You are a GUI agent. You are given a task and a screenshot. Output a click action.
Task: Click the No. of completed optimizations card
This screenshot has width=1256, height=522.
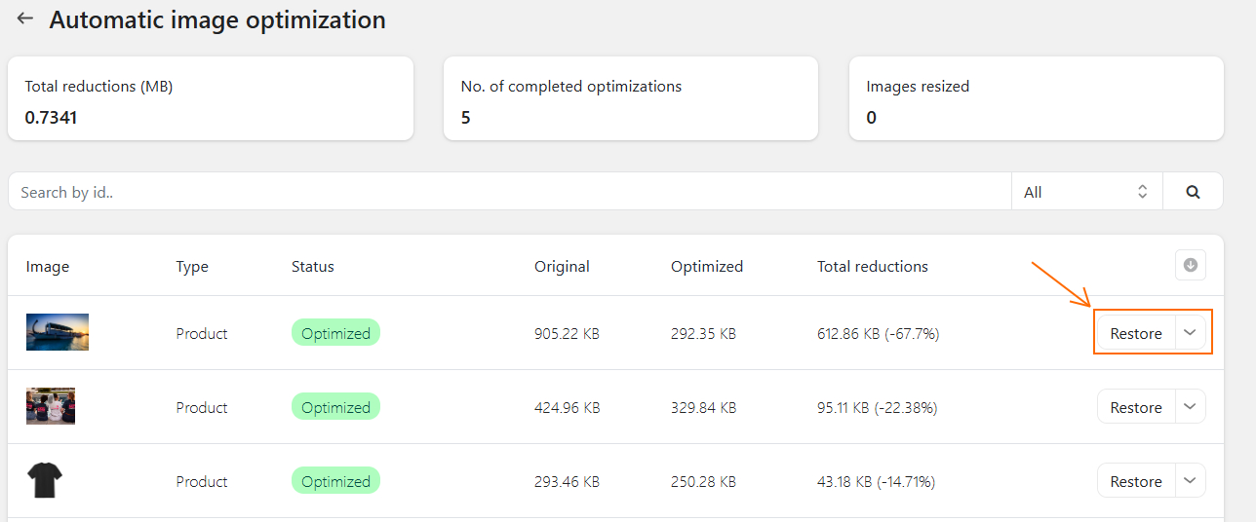coord(631,98)
